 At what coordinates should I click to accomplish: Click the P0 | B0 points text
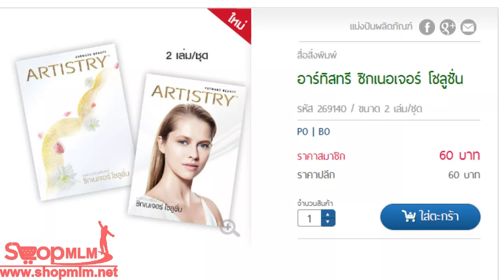313,132
